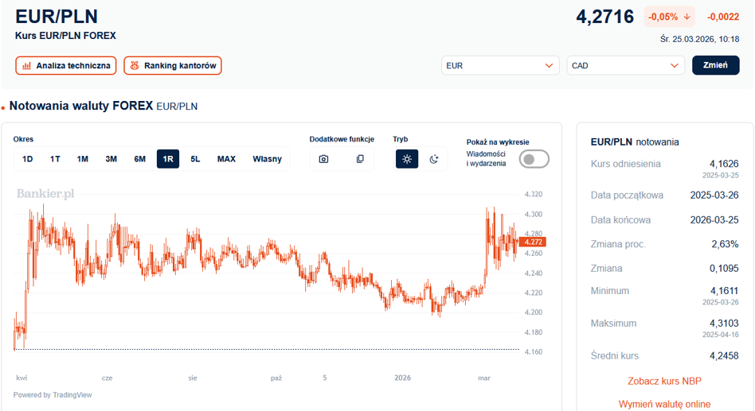Image resolution: width=755 pixels, height=411 pixels.
Task: Click the medal icon in Ranking kantorów
Action: coord(135,66)
